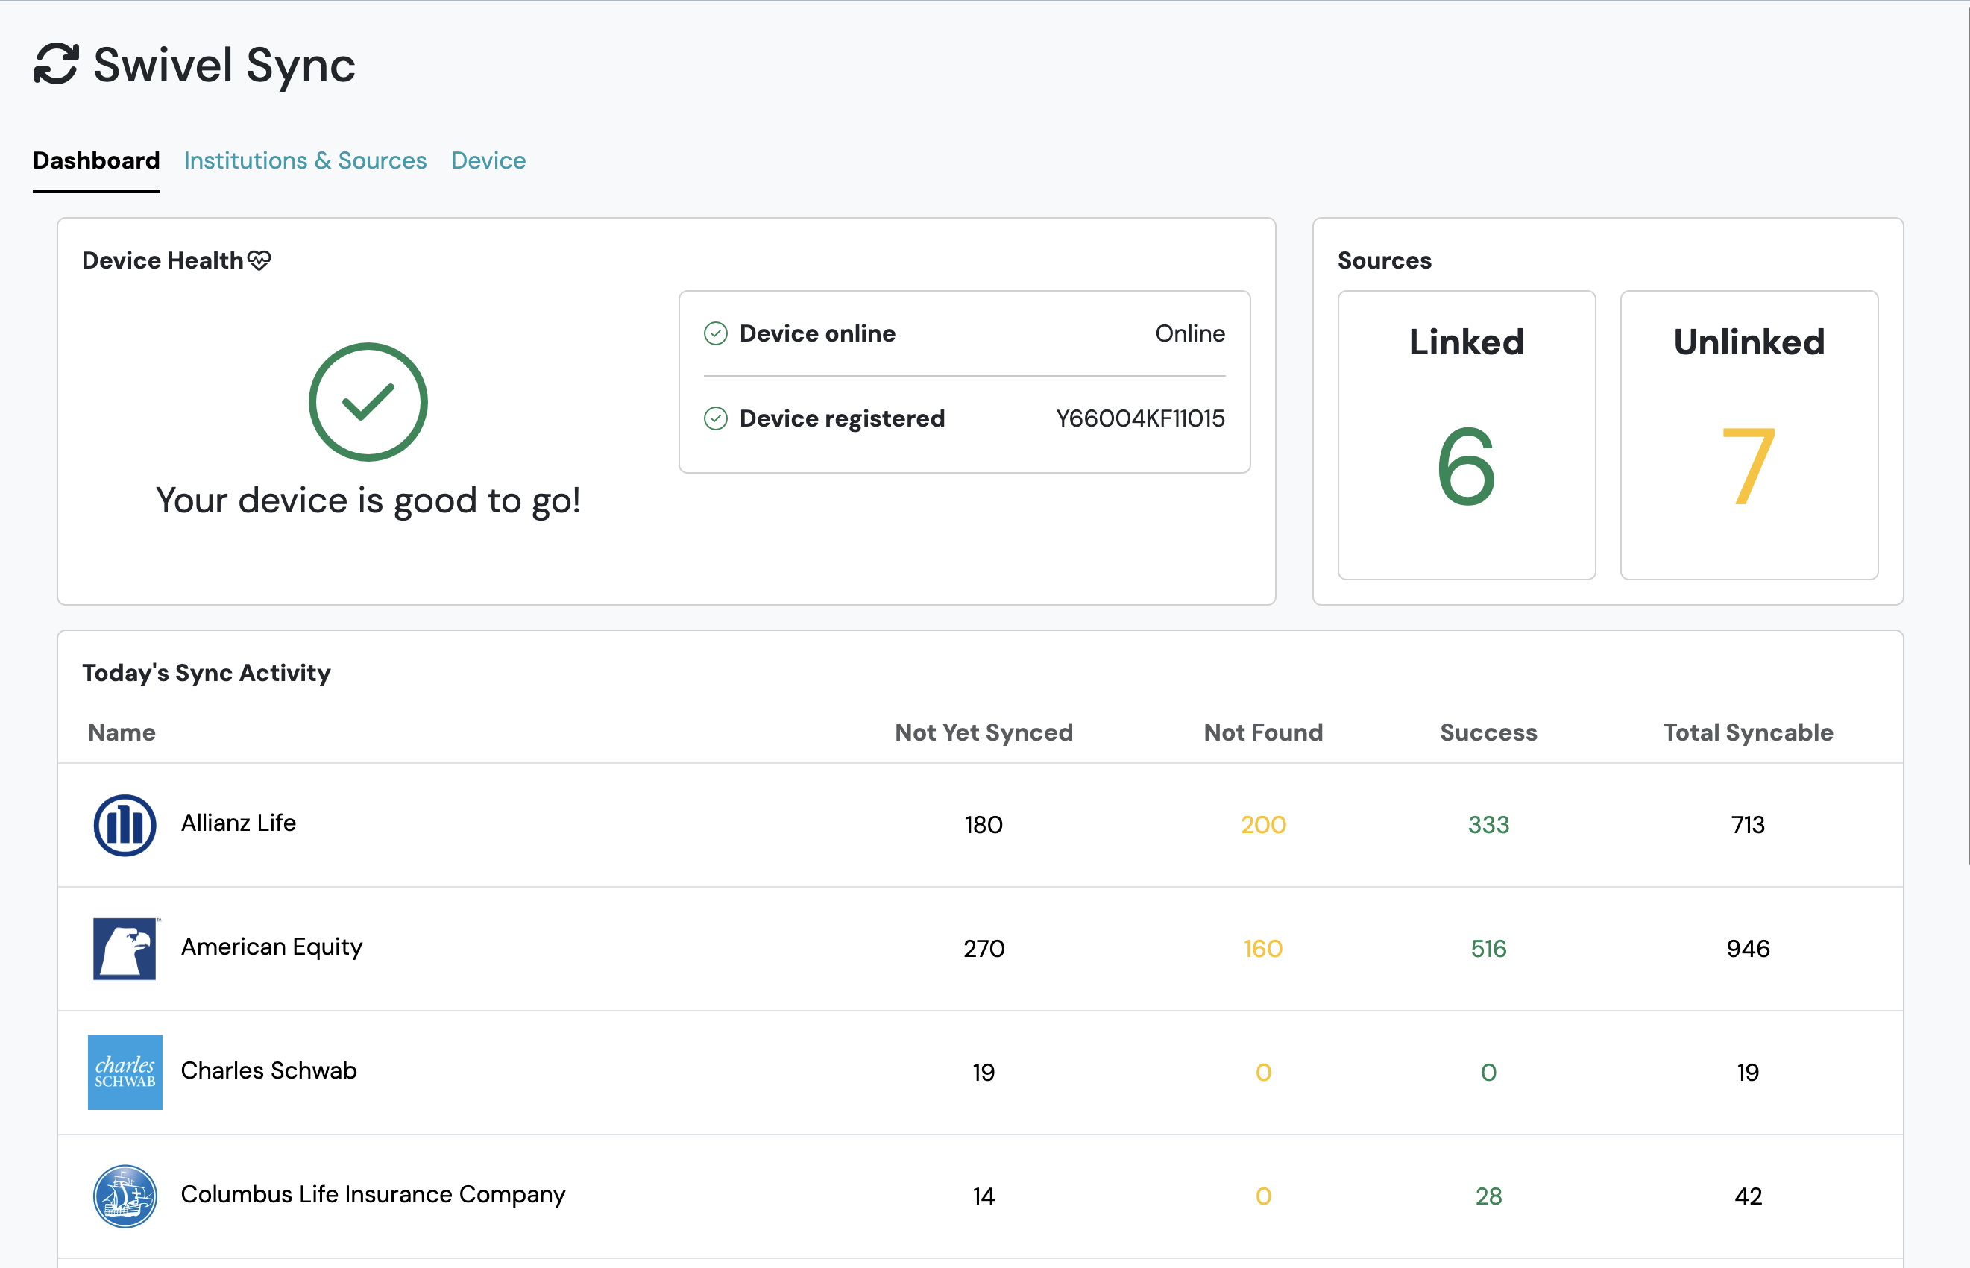The image size is (1970, 1268).
Task: Click the large green device checkmark icon
Action: pyautogui.click(x=368, y=402)
